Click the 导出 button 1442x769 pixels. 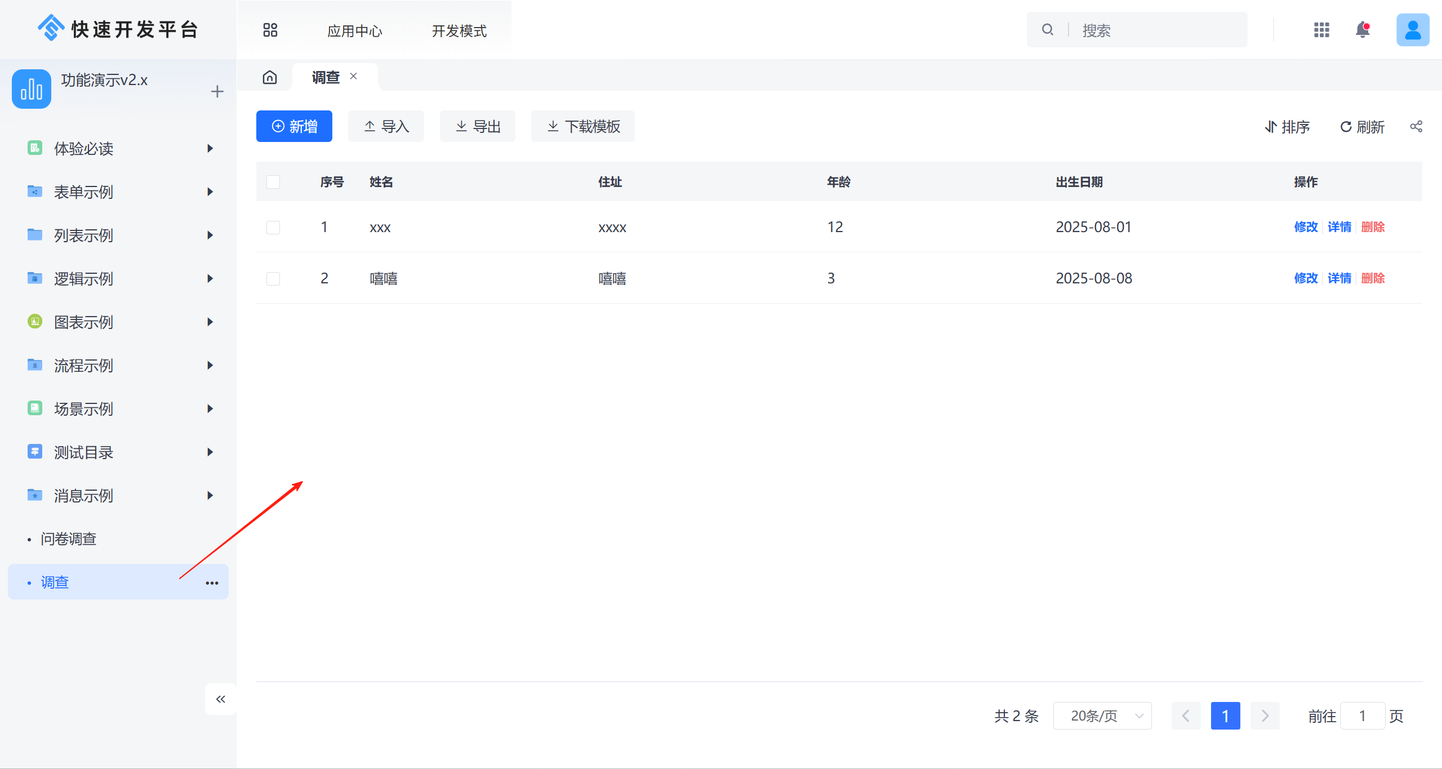click(x=478, y=126)
